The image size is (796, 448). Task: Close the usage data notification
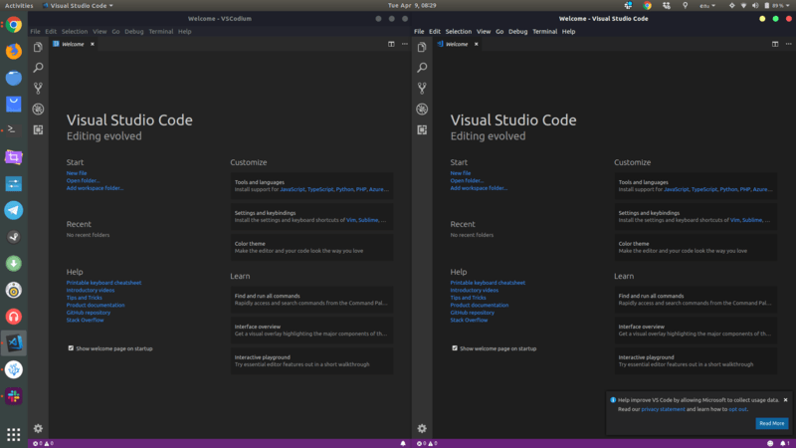coord(785,399)
